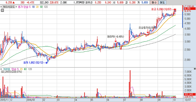Open the data table grid icon
The height and width of the screenshot is (102, 196).
[x=2, y=10]
